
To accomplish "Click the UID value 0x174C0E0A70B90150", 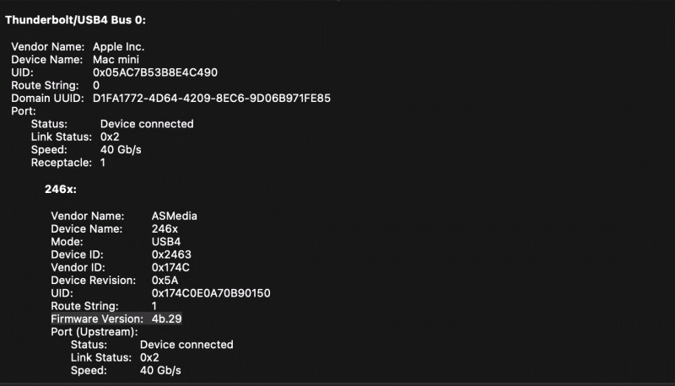I will pos(211,292).
